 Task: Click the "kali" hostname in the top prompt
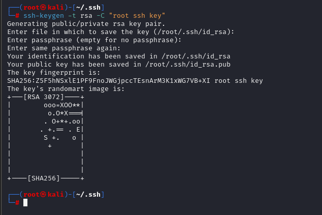pyautogui.click(x=56, y=7)
